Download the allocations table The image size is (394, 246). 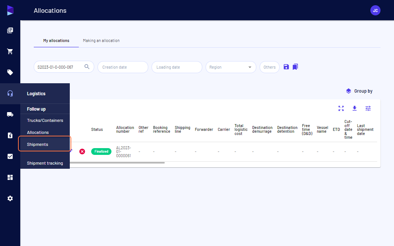tap(355, 108)
